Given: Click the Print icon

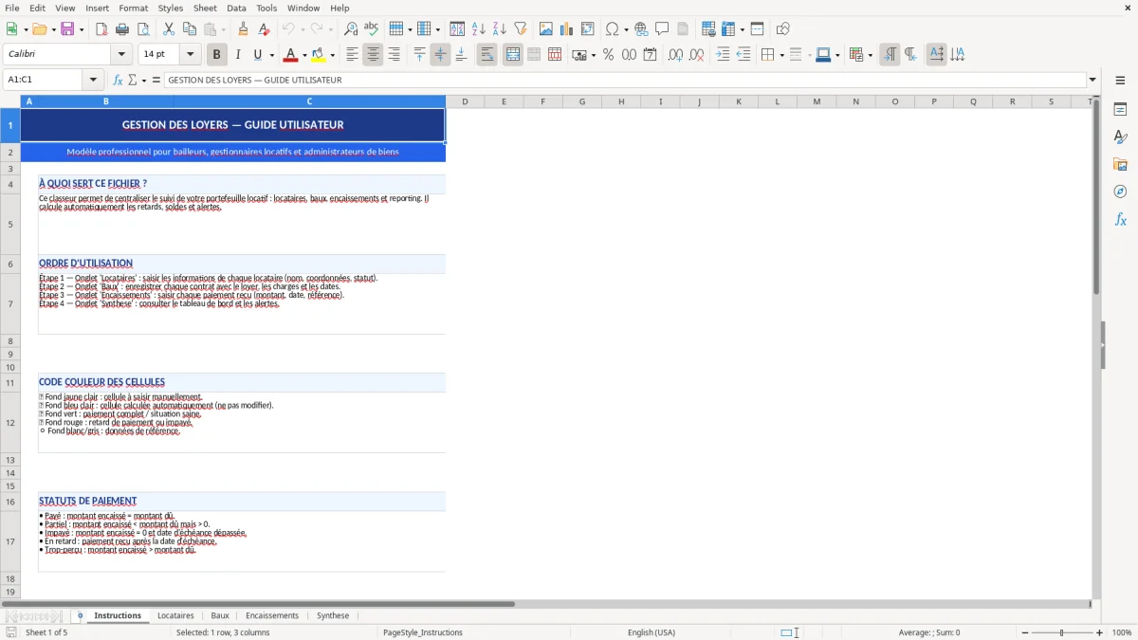Looking at the screenshot, I should tap(122, 29).
